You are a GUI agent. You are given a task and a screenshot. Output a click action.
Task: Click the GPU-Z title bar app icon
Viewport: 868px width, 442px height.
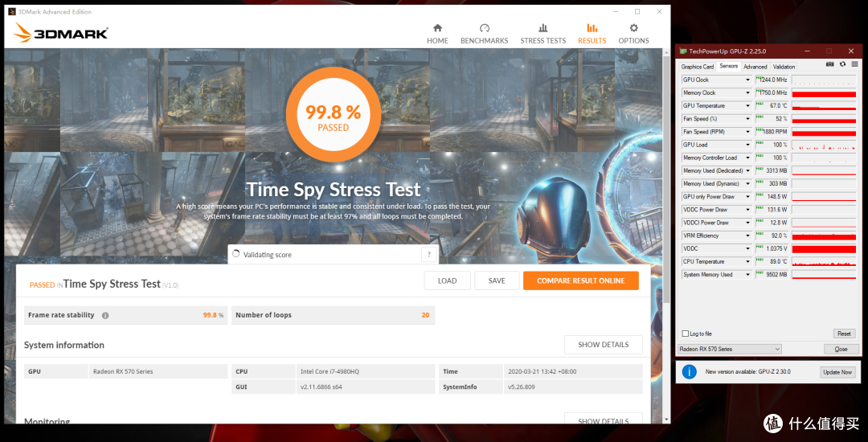click(x=684, y=51)
